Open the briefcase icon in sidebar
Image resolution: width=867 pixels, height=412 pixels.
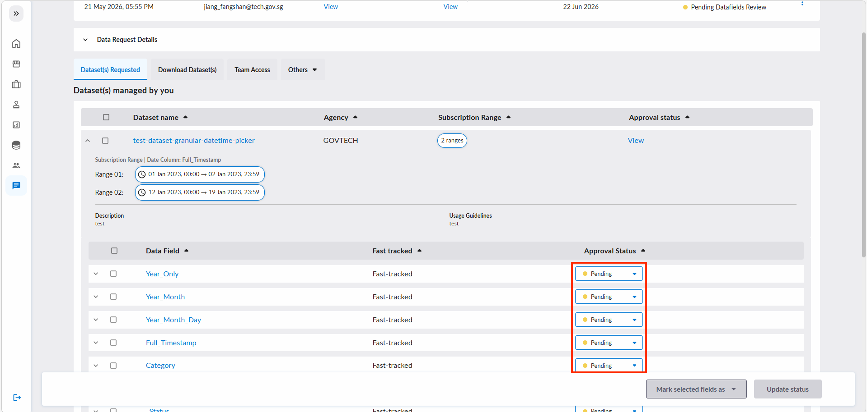(16, 84)
